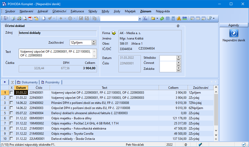Expand the folder icon dropdown arrow

(157, 18)
